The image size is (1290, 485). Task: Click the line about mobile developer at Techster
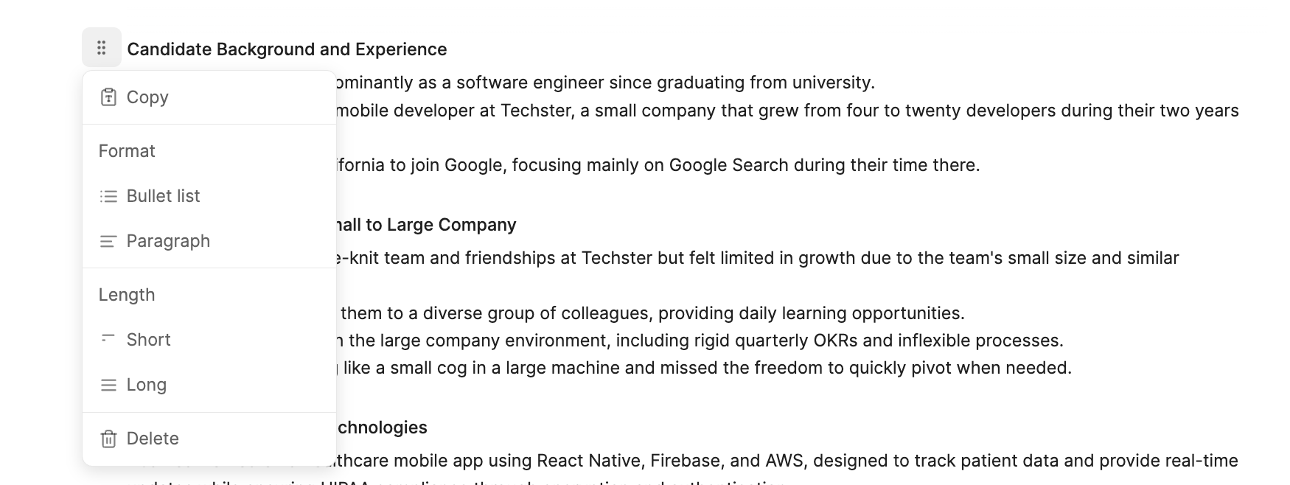click(x=787, y=111)
